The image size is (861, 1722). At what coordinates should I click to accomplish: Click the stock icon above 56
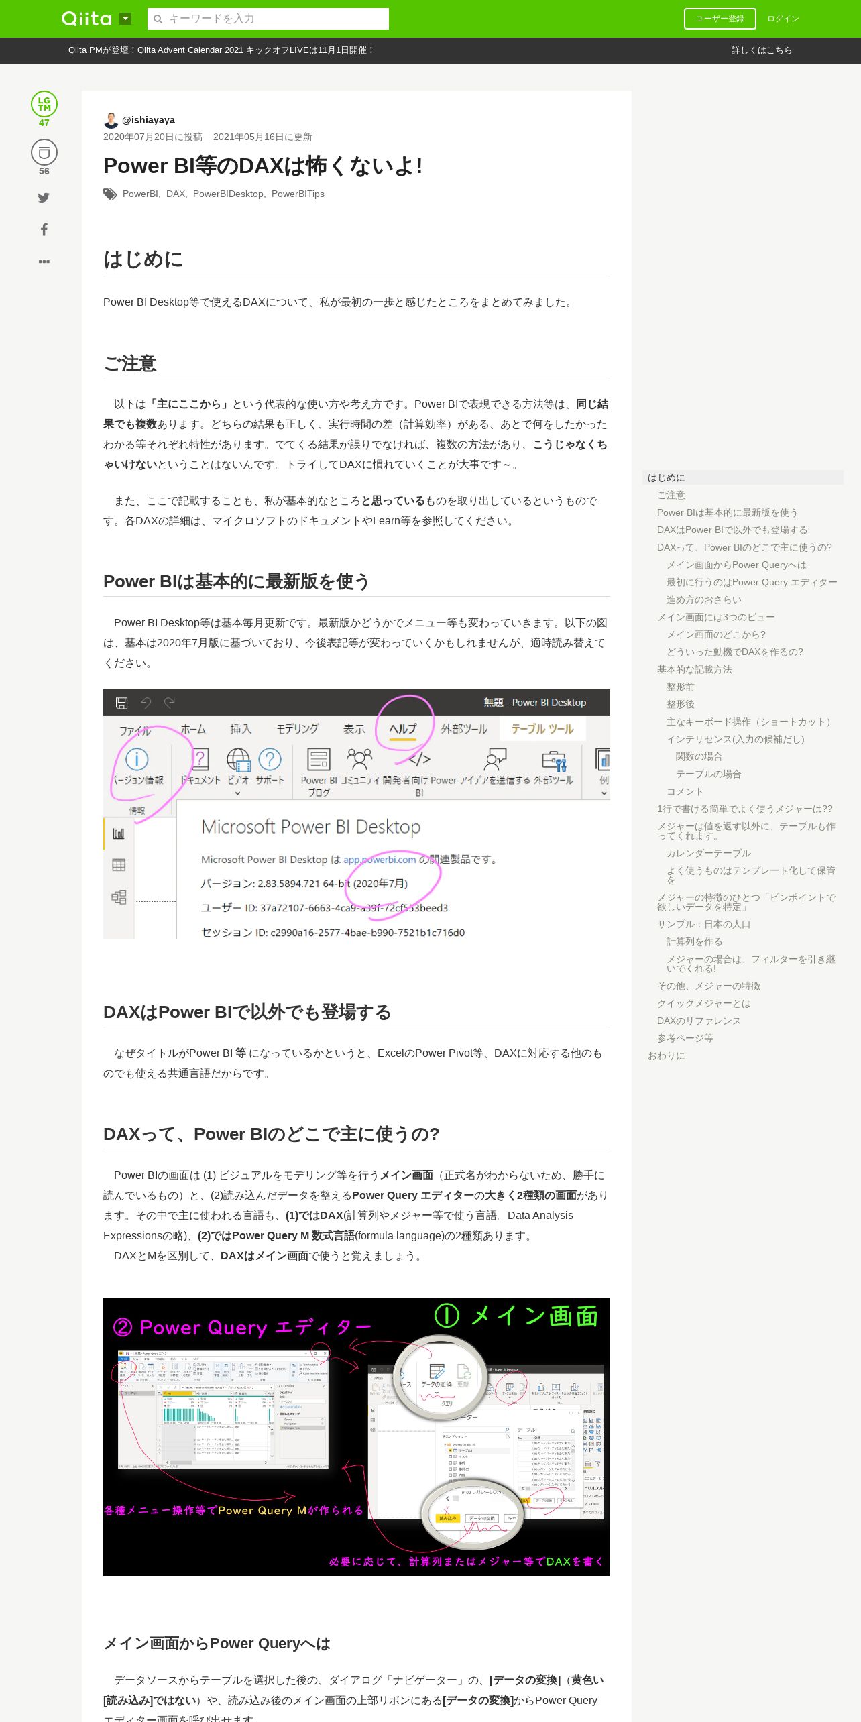click(44, 152)
